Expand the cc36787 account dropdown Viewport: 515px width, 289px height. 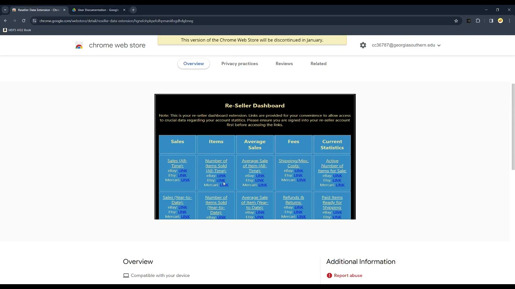pyautogui.click(x=406, y=45)
